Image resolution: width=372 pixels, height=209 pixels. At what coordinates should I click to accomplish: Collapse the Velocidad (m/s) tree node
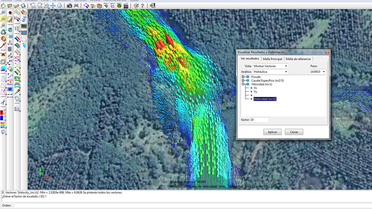pyautogui.click(x=243, y=84)
